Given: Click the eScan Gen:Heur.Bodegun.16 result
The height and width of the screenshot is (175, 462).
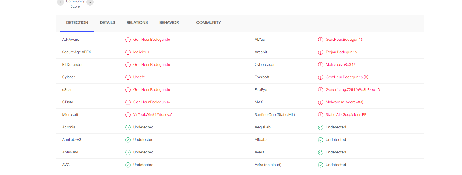Looking at the screenshot, I should [x=151, y=90].
